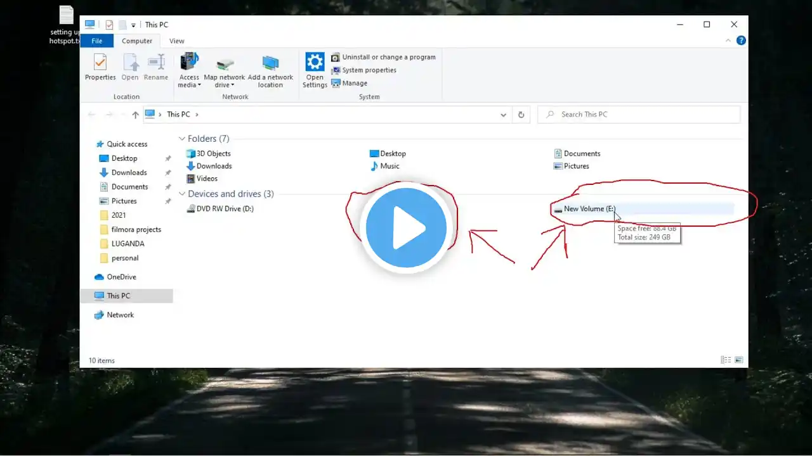Expand address bar history dropdown
Image resolution: width=812 pixels, height=456 pixels.
(504, 115)
